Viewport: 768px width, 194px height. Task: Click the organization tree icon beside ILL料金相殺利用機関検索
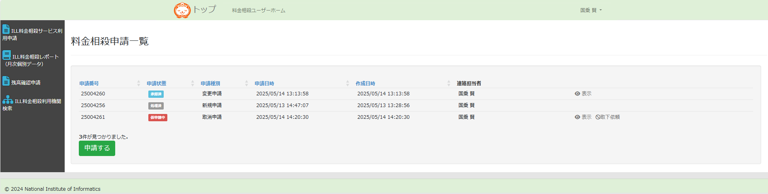point(8,99)
